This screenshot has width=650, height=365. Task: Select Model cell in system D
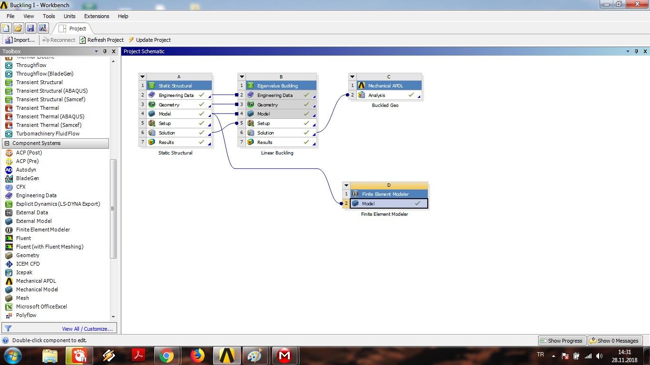pos(389,203)
